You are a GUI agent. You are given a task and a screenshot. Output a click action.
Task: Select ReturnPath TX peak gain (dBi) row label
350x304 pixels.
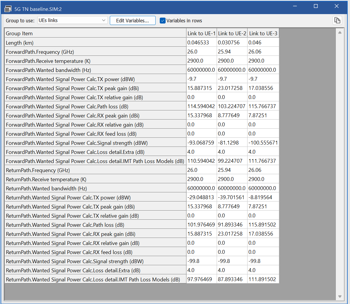pyautogui.click(x=95, y=207)
